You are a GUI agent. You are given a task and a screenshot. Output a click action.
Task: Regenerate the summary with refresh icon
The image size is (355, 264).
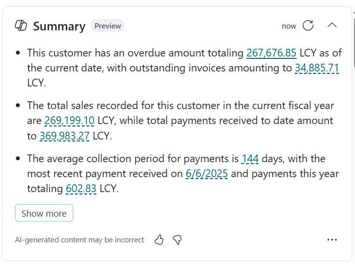pyautogui.click(x=308, y=26)
